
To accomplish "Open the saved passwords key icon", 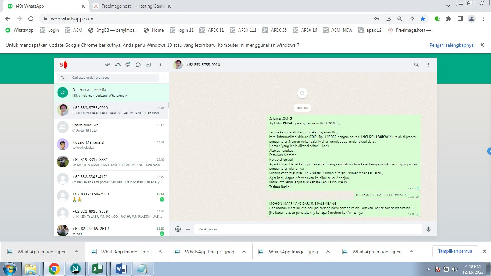I will (x=376, y=19).
